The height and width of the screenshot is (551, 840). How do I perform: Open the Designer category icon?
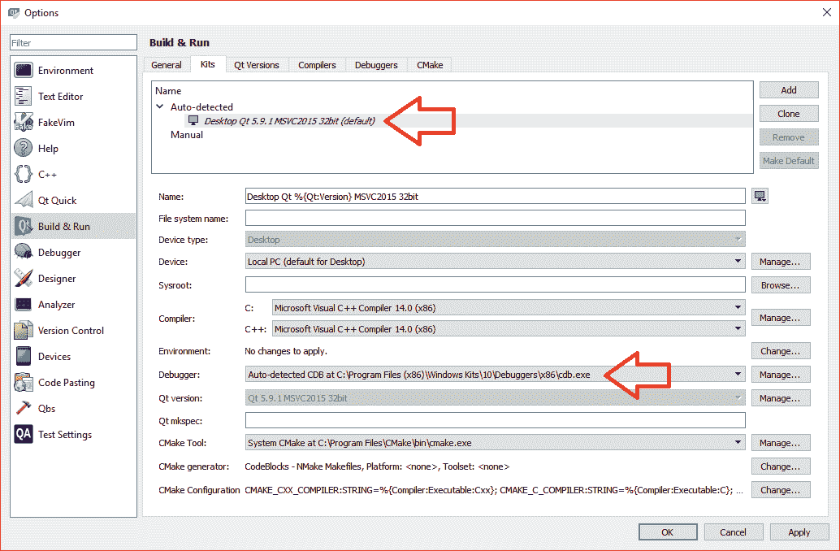24,279
